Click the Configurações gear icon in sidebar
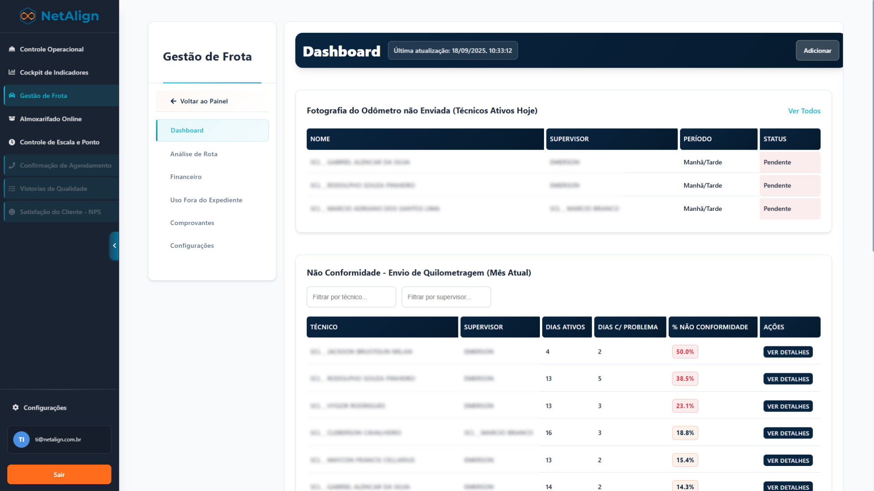The image size is (874, 491). [15, 407]
